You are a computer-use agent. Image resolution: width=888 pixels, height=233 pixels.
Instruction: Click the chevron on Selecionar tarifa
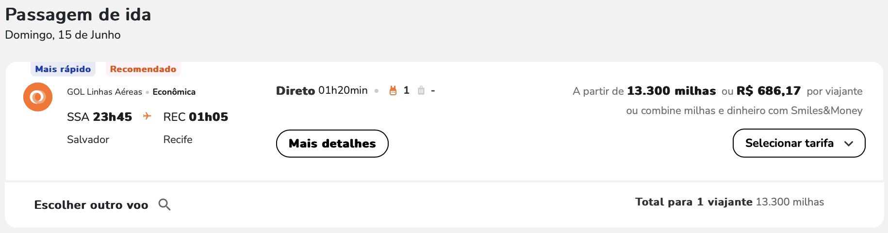(849, 144)
